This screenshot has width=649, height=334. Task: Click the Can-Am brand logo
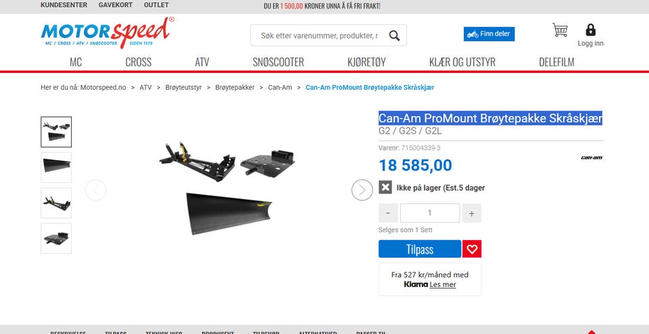592,158
